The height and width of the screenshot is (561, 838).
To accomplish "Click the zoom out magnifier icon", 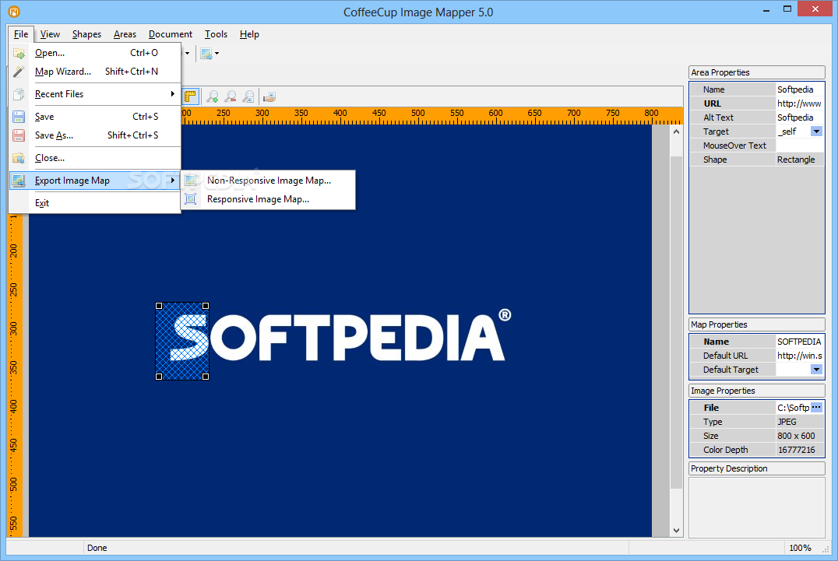I will pos(231,96).
